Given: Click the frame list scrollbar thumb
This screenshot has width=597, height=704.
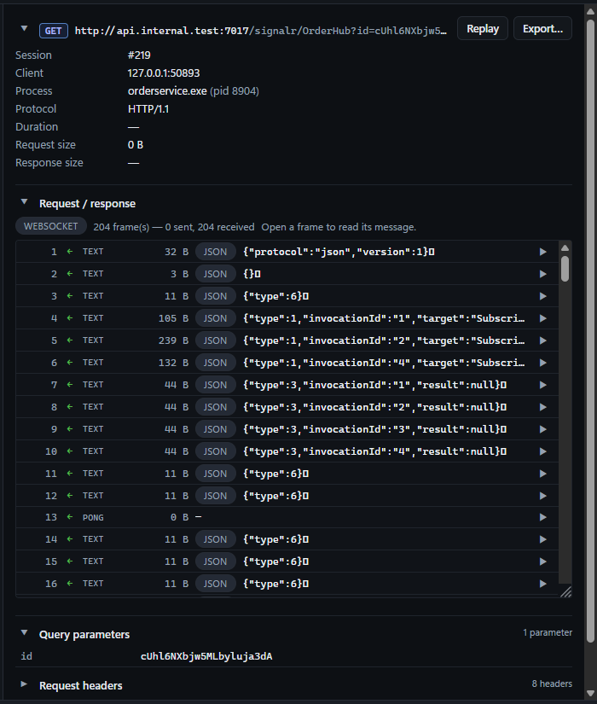Looking at the screenshot, I should point(565,269).
